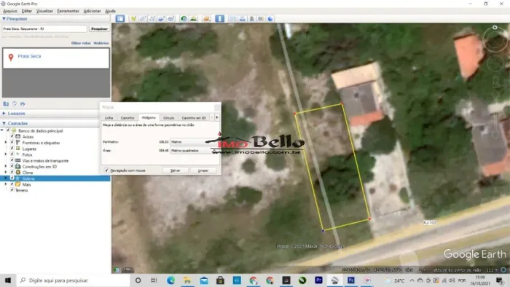The width and height of the screenshot is (510, 287).
Task: Expand the Mais layer node
Action: [6, 184]
